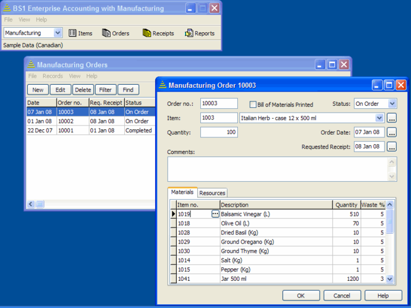Open Items in the BS1 toolbar
The height and width of the screenshot is (308, 411).
[x=80, y=33]
